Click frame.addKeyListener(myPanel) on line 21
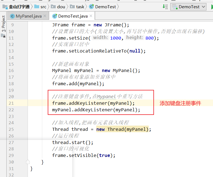 [x=93, y=103]
